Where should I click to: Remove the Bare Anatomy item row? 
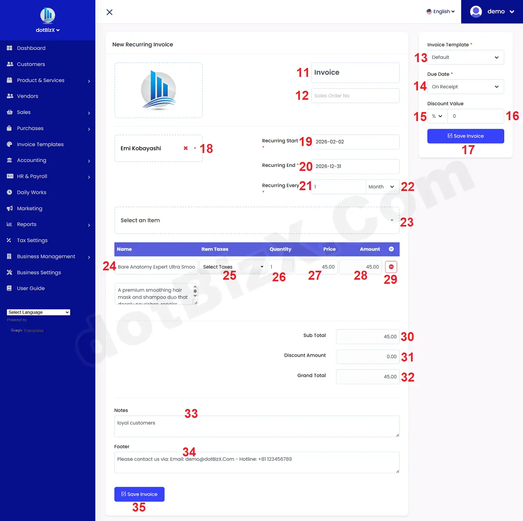(x=391, y=267)
